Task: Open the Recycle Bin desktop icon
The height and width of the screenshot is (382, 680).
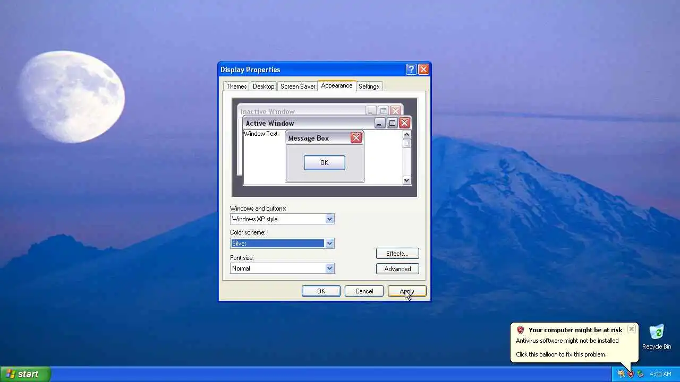Action: (x=657, y=337)
